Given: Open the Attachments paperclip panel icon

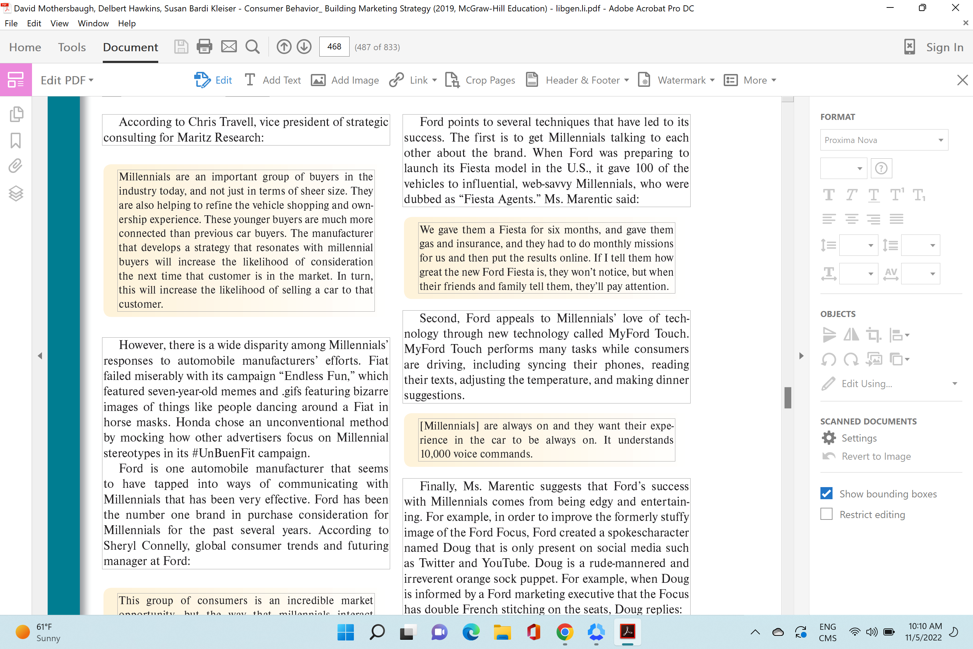Looking at the screenshot, I should point(16,166).
